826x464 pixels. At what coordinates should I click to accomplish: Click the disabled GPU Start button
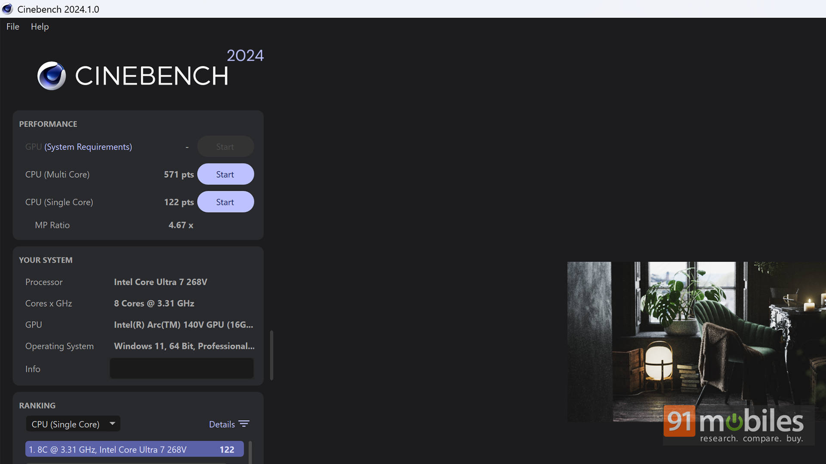pos(225,147)
